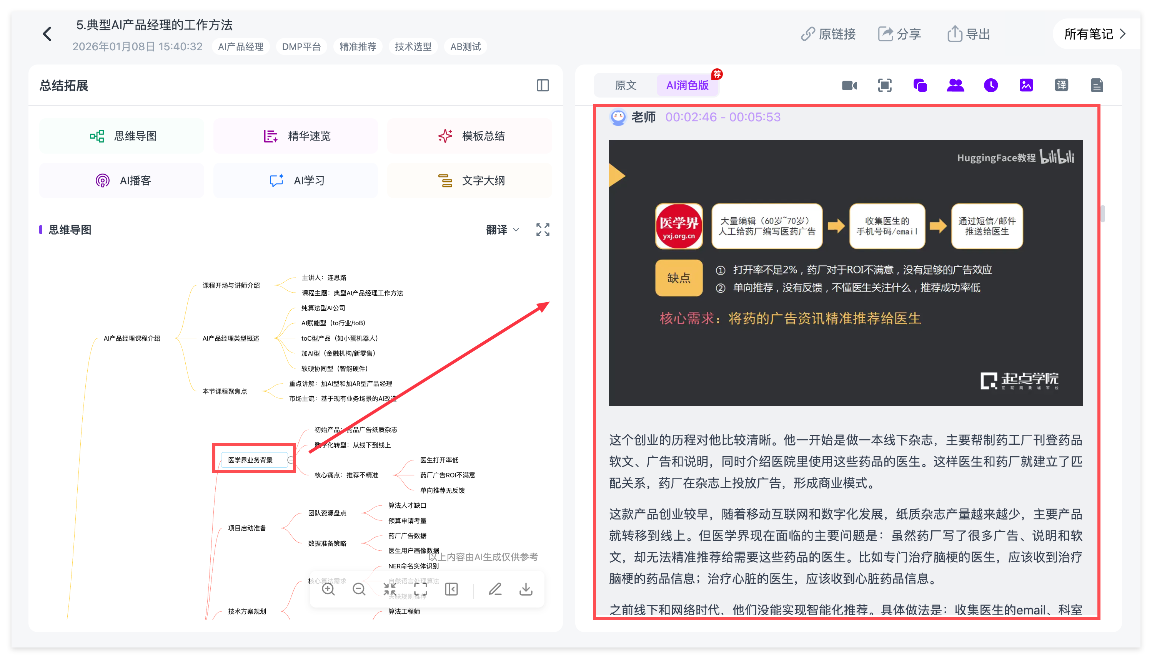The width and height of the screenshot is (1152, 659).
Task: Download the mind map
Action: coord(526,589)
